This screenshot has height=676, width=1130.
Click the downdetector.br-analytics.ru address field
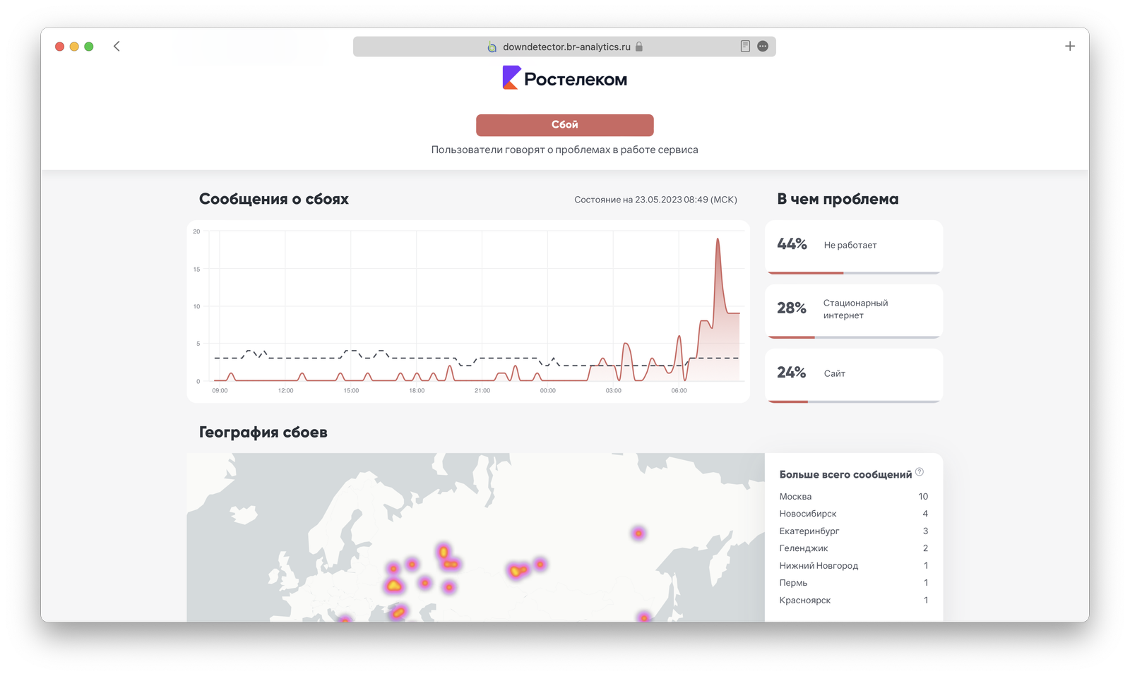pyautogui.click(x=564, y=47)
